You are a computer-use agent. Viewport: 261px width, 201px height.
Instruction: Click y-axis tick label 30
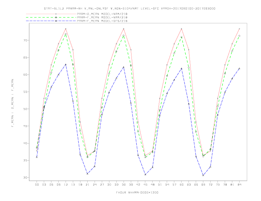point(25,177)
